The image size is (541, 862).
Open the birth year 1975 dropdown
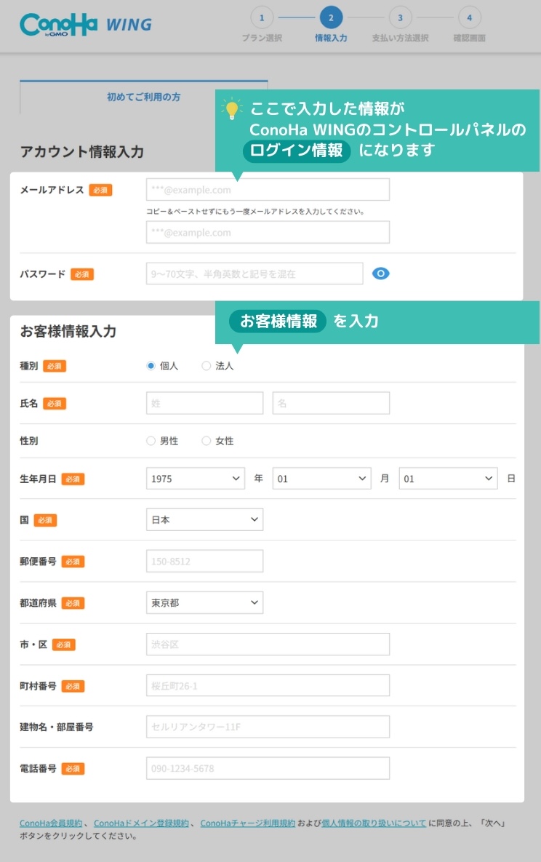point(195,478)
